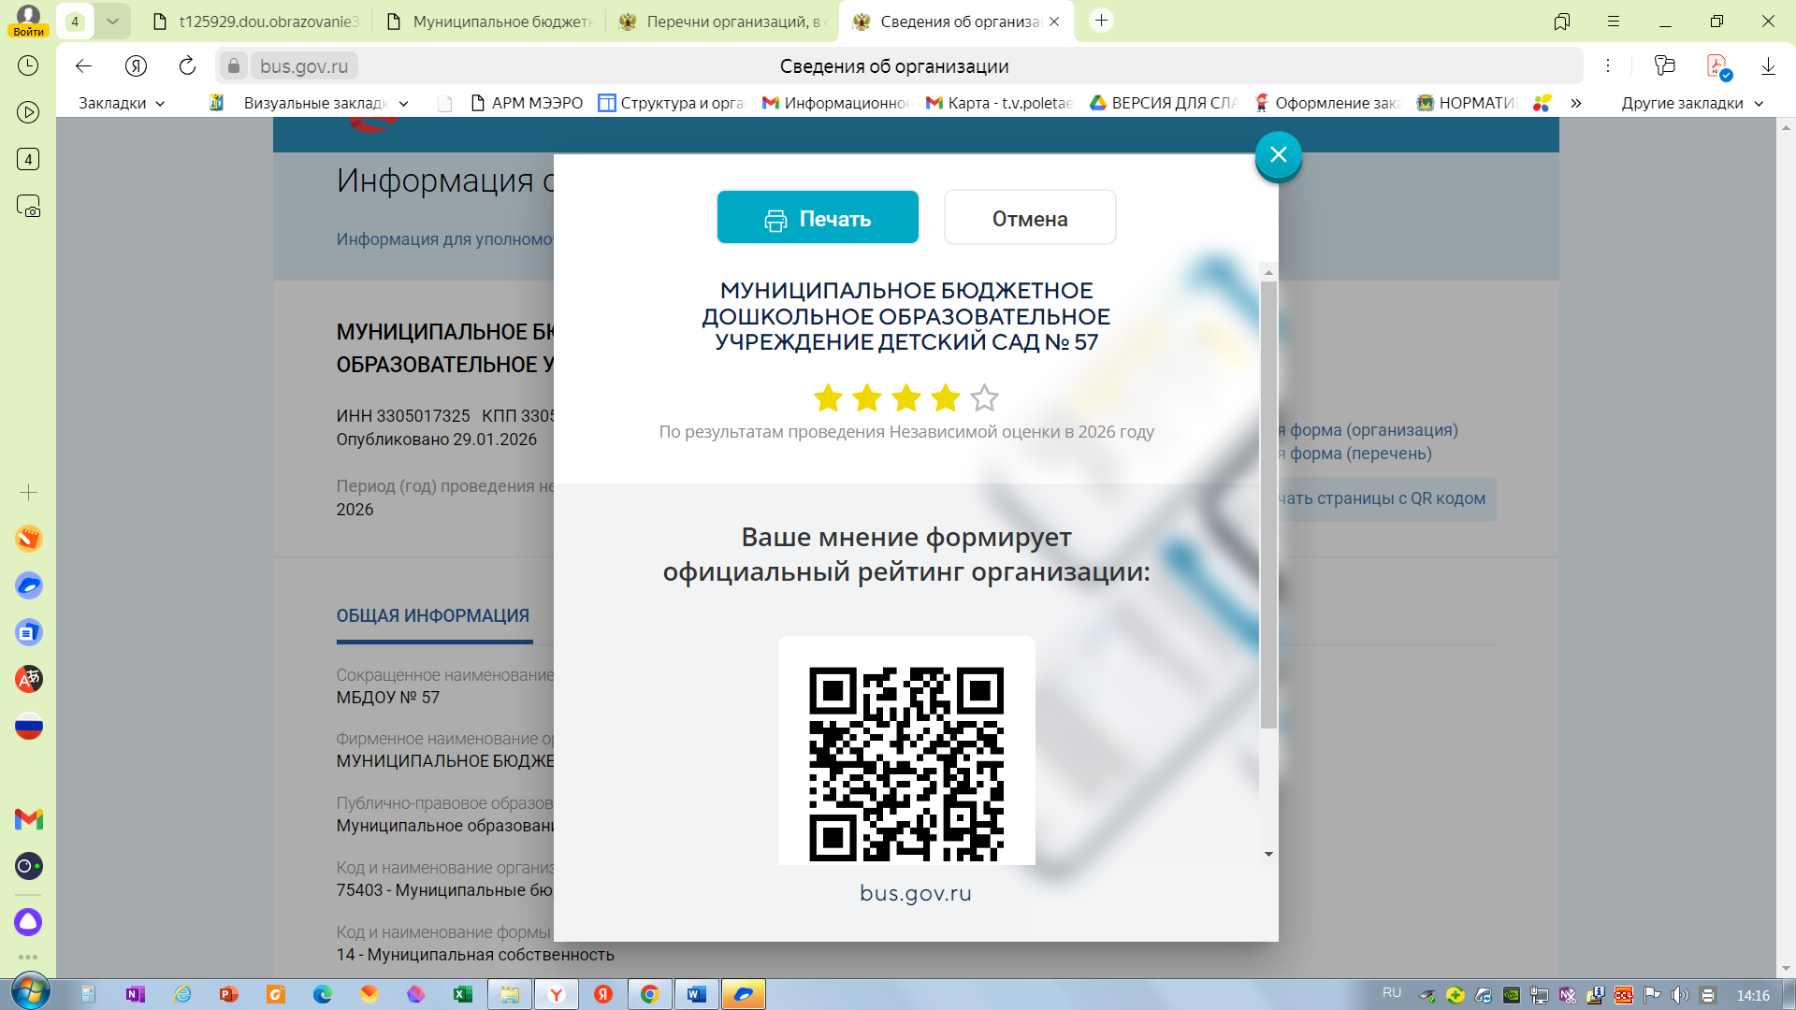Open Excel from the taskbar
The image size is (1796, 1010).
tap(461, 994)
